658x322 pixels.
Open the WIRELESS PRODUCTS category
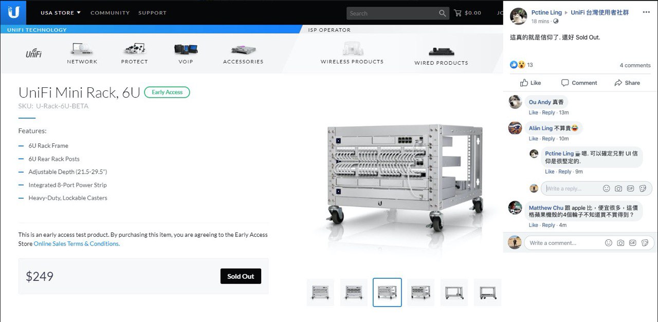tap(352, 53)
